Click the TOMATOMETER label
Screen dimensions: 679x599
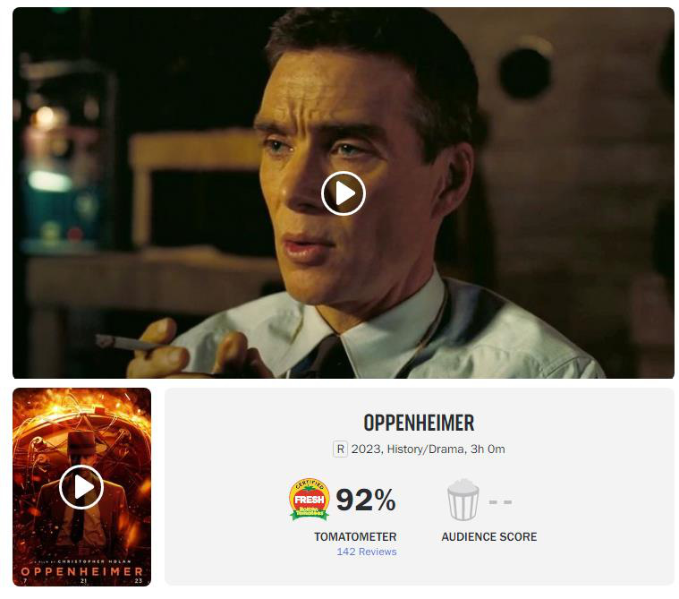click(x=355, y=536)
